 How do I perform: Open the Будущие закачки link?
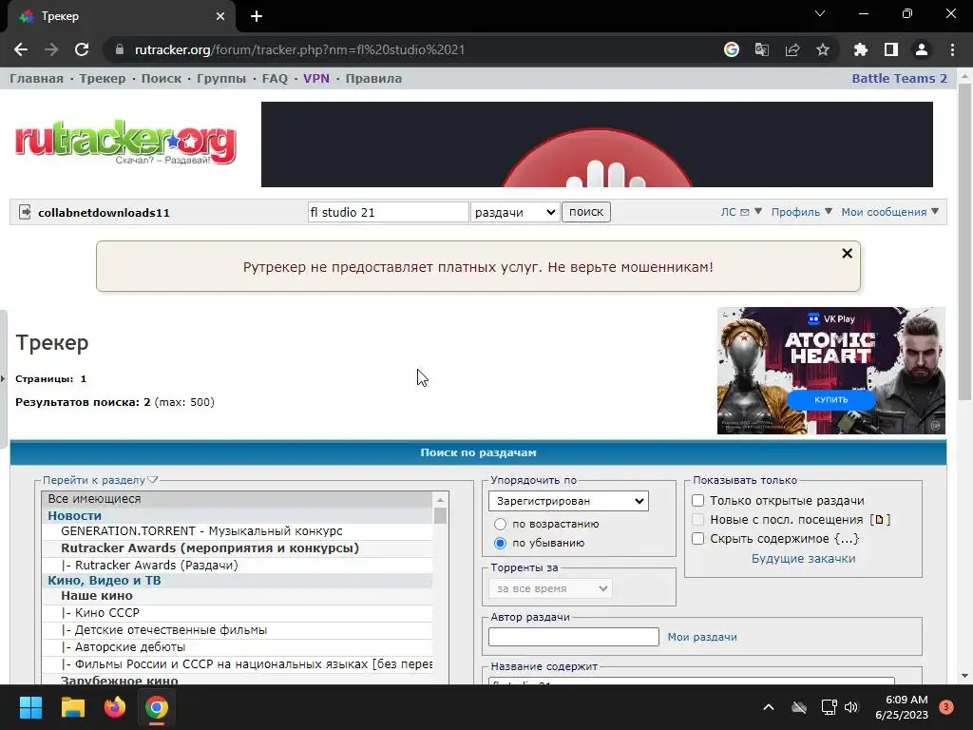click(x=804, y=559)
